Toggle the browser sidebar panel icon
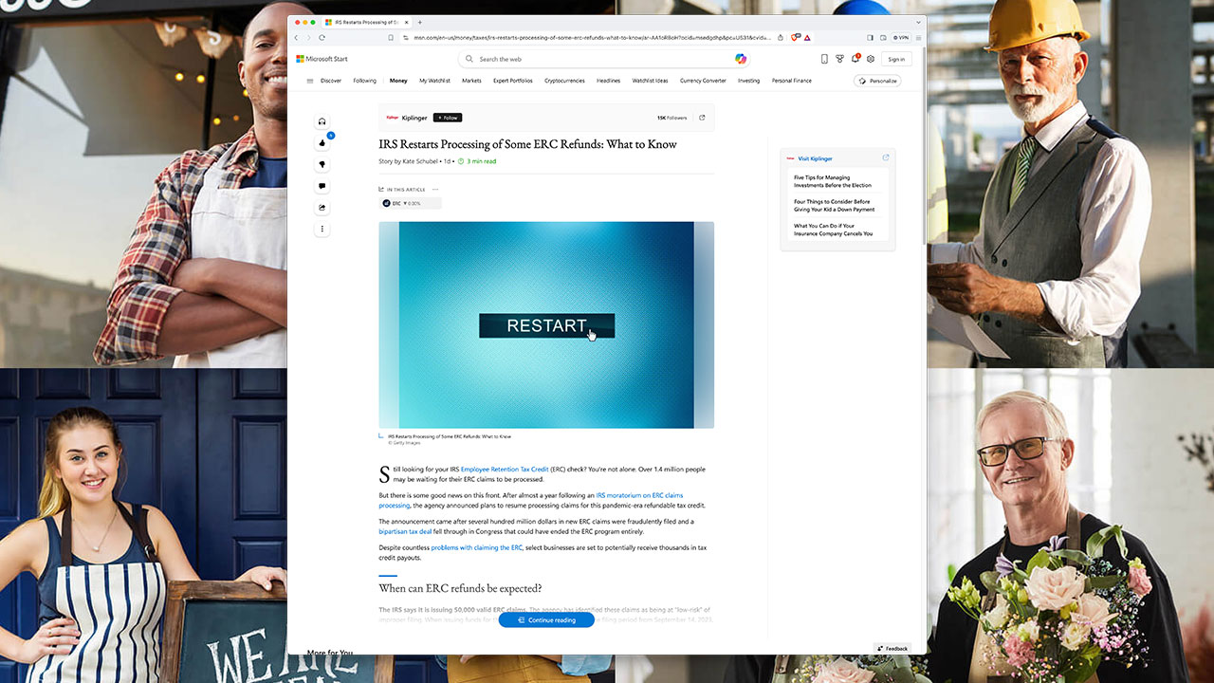This screenshot has height=683, width=1214. pyautogui.click(x=870, y=37)
